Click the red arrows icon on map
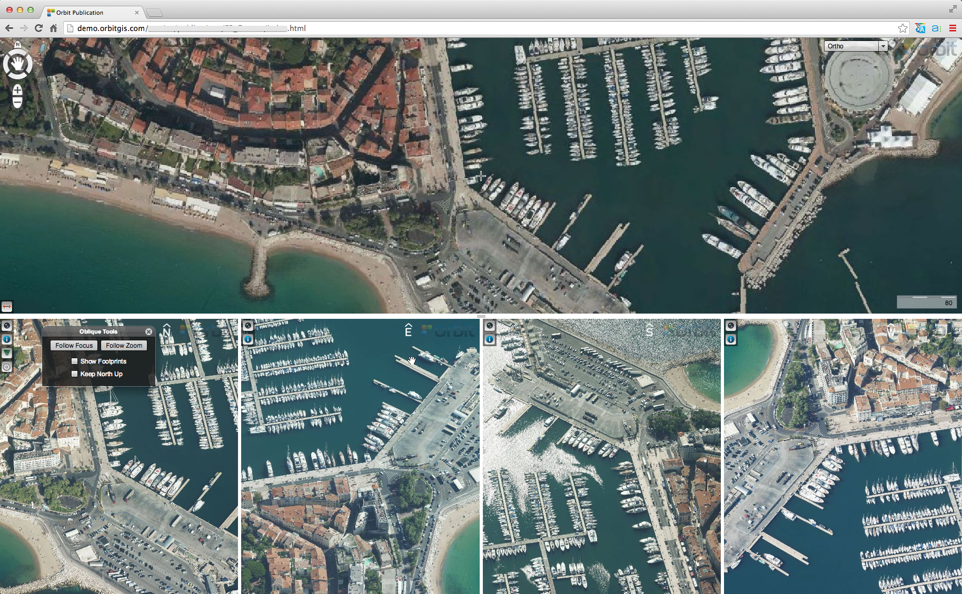The image size is (962, 594). [x=7, y=306]
